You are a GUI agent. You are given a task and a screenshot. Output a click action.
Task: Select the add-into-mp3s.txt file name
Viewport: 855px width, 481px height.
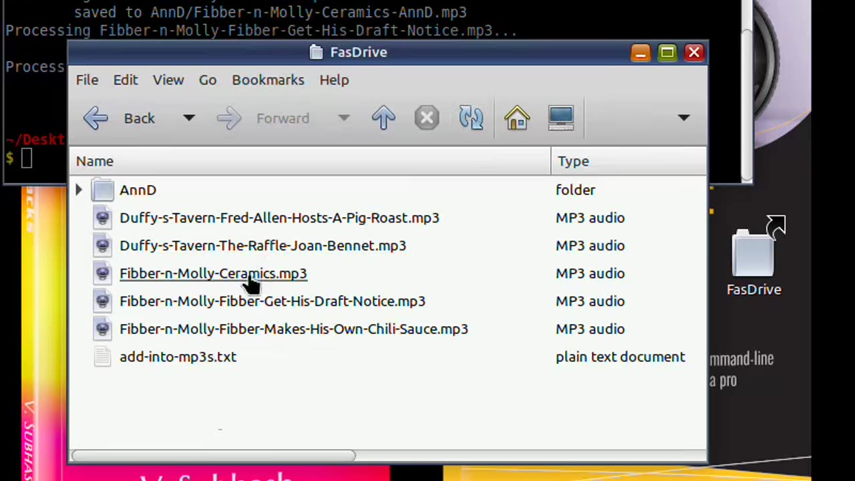pyautogui.click(x=178, y=357)
